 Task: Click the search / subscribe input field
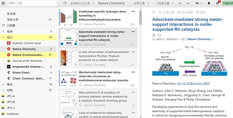[x=32, y=3]
